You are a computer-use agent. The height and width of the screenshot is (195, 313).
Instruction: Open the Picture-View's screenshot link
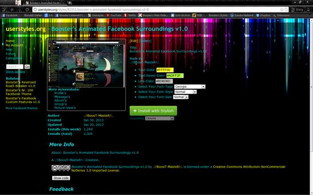[65, 108]
